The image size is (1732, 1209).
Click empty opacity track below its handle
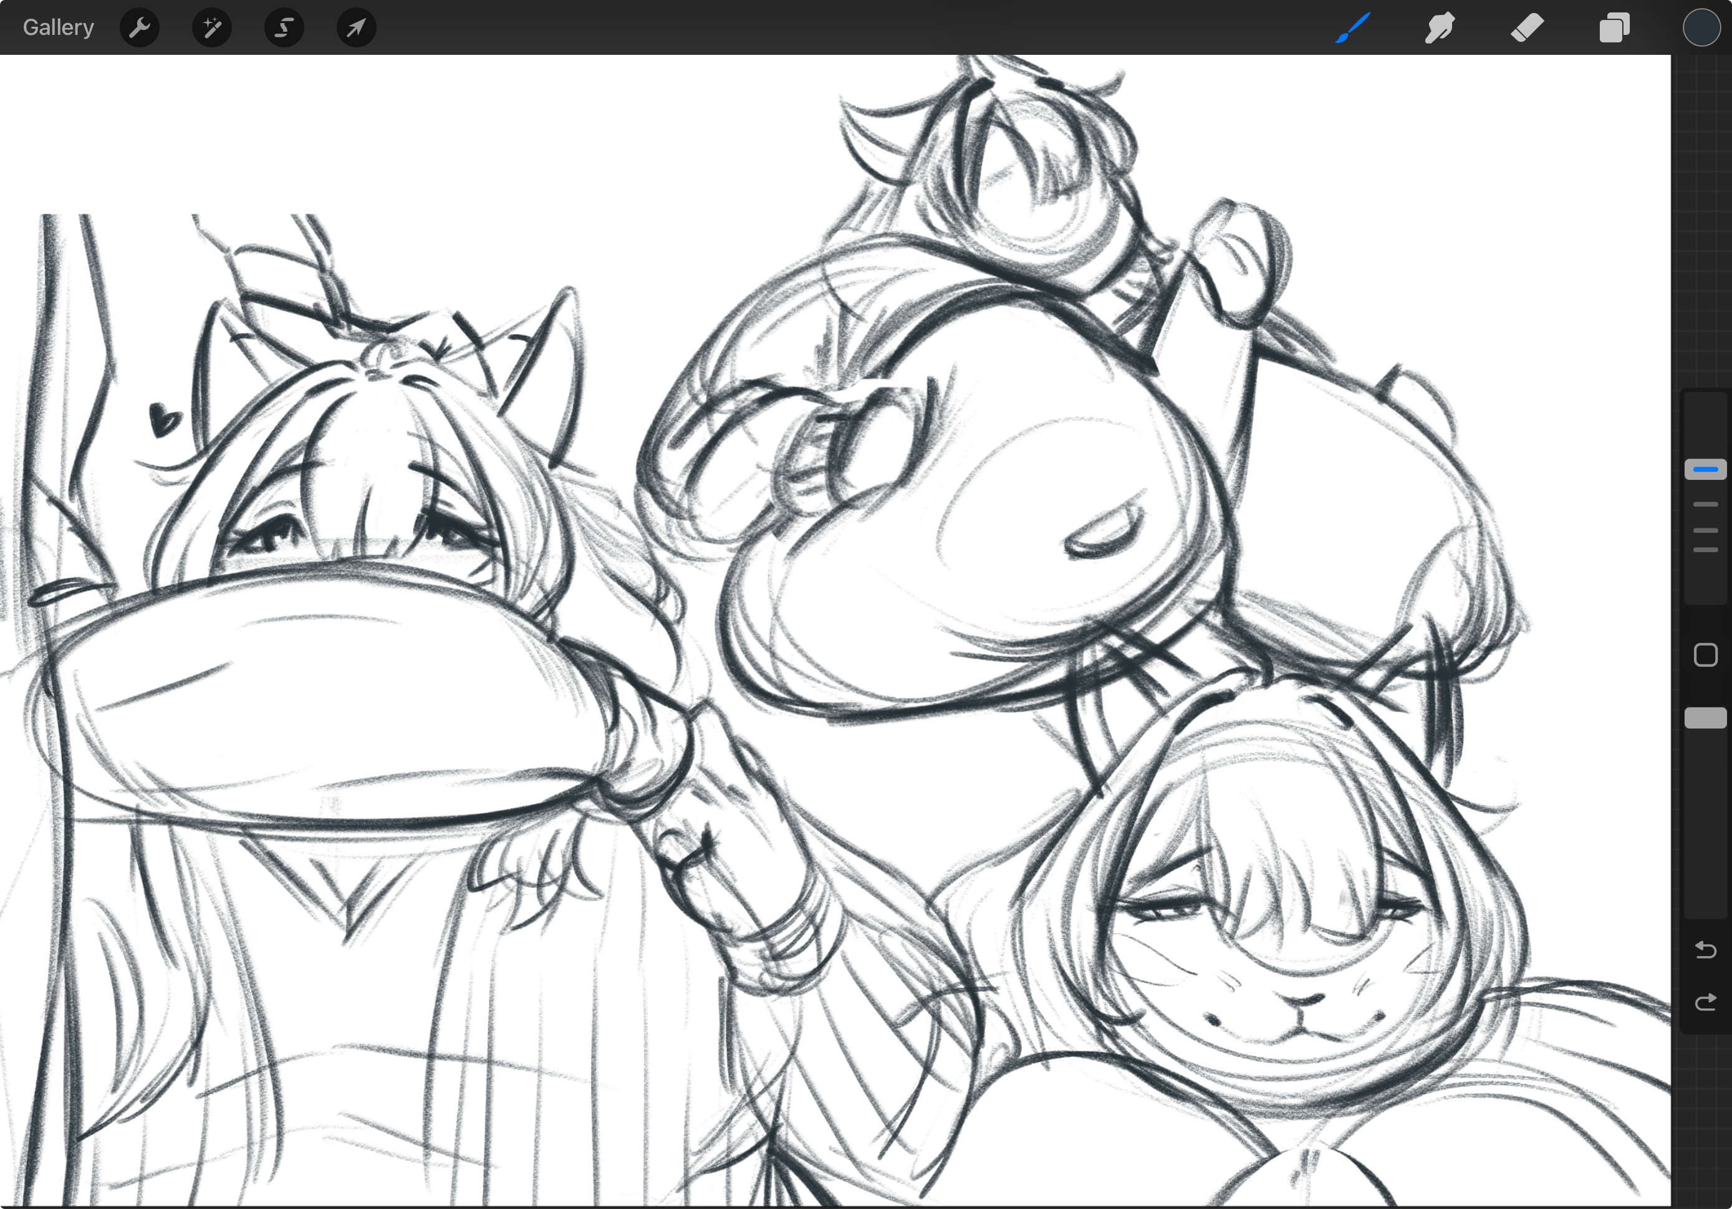(1705, 822)
